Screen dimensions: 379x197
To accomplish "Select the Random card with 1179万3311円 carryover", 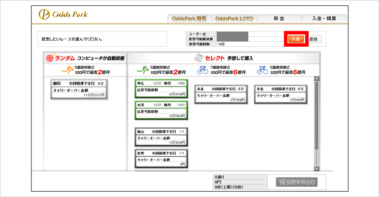I will click(x=79, y=89).
